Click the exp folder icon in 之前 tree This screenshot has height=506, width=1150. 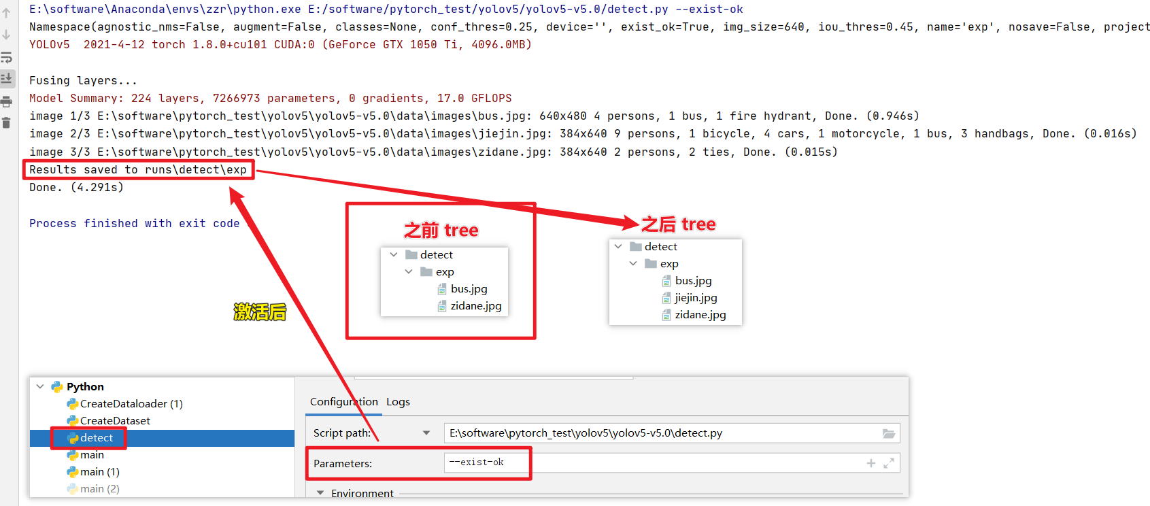click(x=426, y=271)
